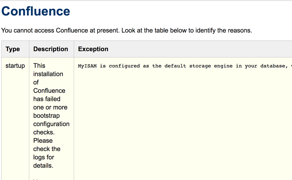The height and width of the screenshot is (180, 292).
Task: Click the Confluence page heading
Action: [36, 11]
